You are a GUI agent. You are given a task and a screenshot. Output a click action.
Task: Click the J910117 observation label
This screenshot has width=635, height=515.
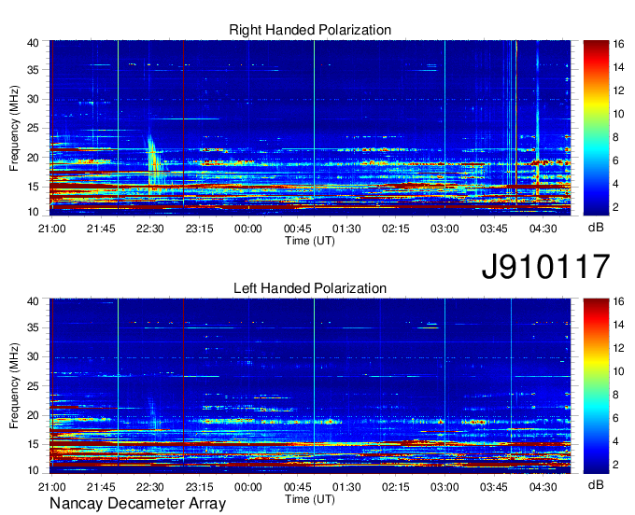click(x=545, y=266)
